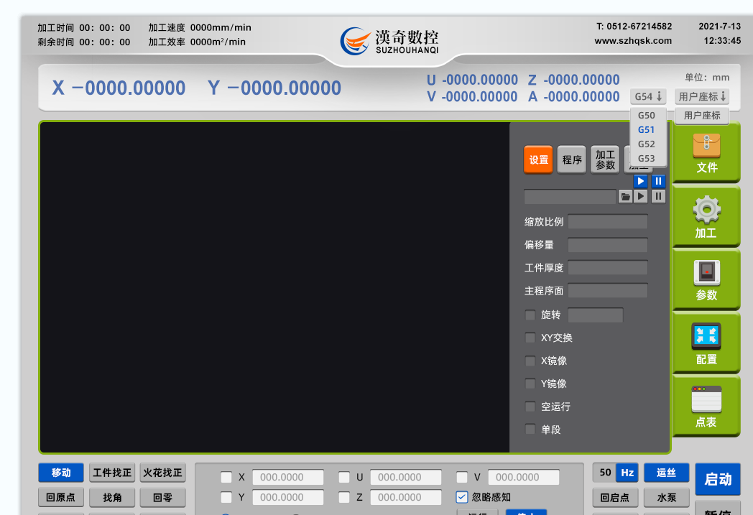Focus the program file path field
753x515 pixels.
point(570,197)
